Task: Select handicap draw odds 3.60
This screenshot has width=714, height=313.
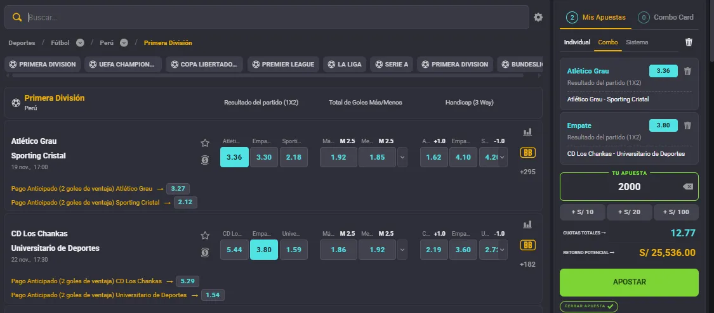Action: tap(463, 250)
